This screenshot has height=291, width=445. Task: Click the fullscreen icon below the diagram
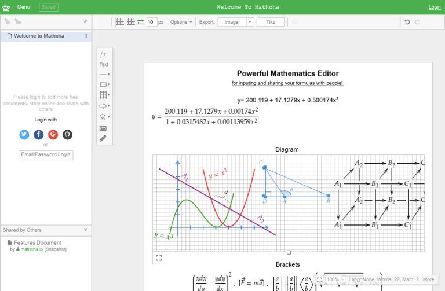159,258
